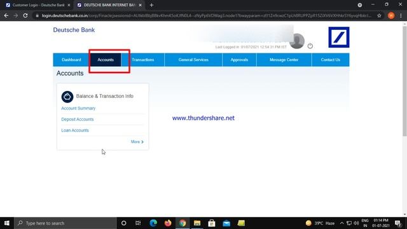Viewport: 407px width, 229px height.
Task: Open the Accounts menu
Action: 106,60
